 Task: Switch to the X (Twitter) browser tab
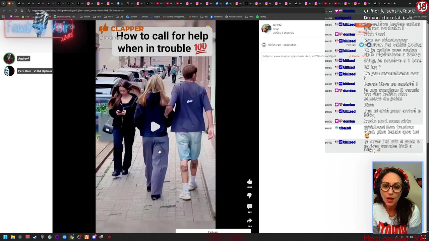pos(129,3)
